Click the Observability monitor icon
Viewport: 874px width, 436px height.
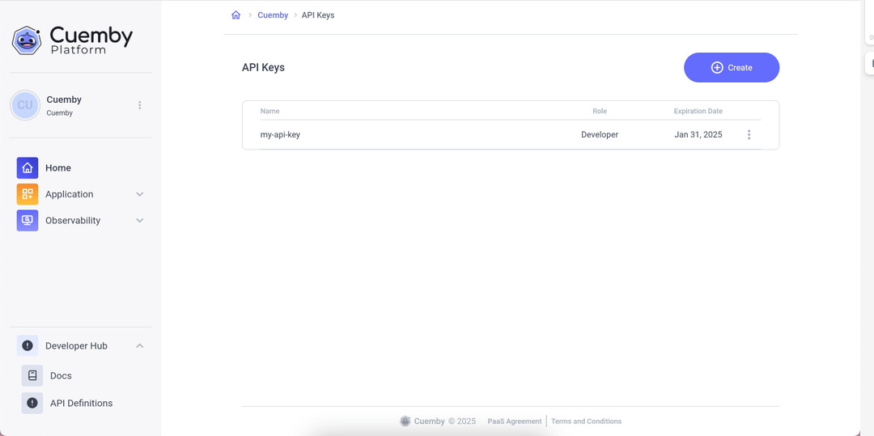click(28, 221)
